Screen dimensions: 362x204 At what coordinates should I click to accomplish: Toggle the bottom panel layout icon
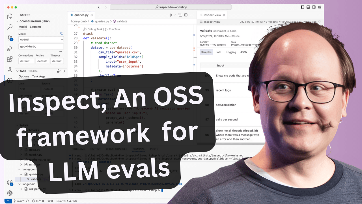pos(308,7)
